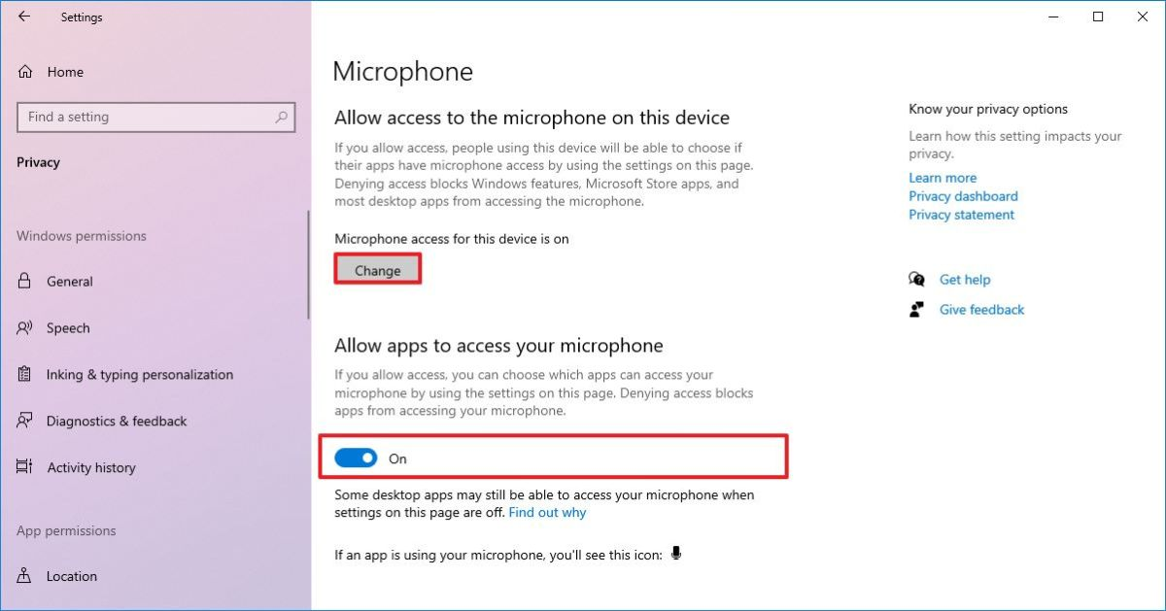Click the Inking & typing personalization icon
The height and width of the screenshot is (611, 1166).
[x=25, y=374]
